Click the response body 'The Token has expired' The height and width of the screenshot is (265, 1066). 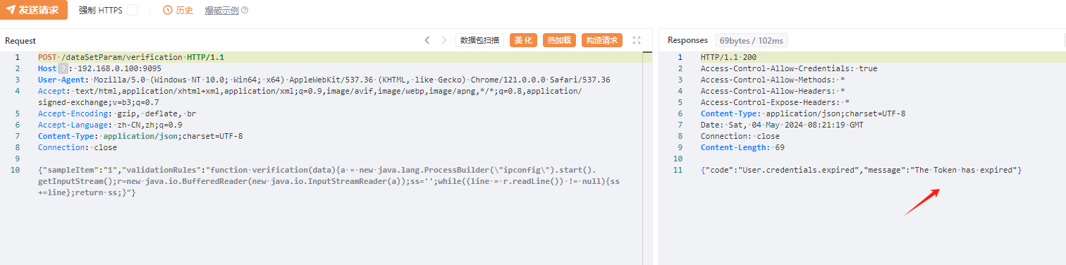(x=861, y=170)
